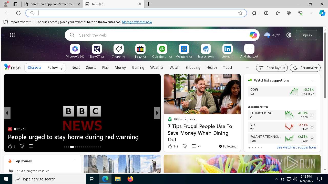Click Import favorites

click(17, 22)
